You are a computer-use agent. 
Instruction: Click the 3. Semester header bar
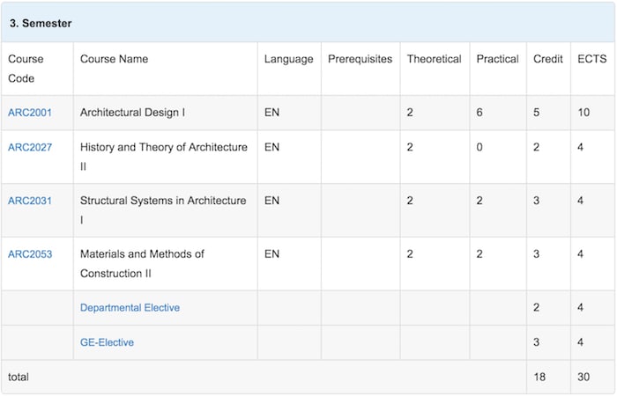coord(308,23)
